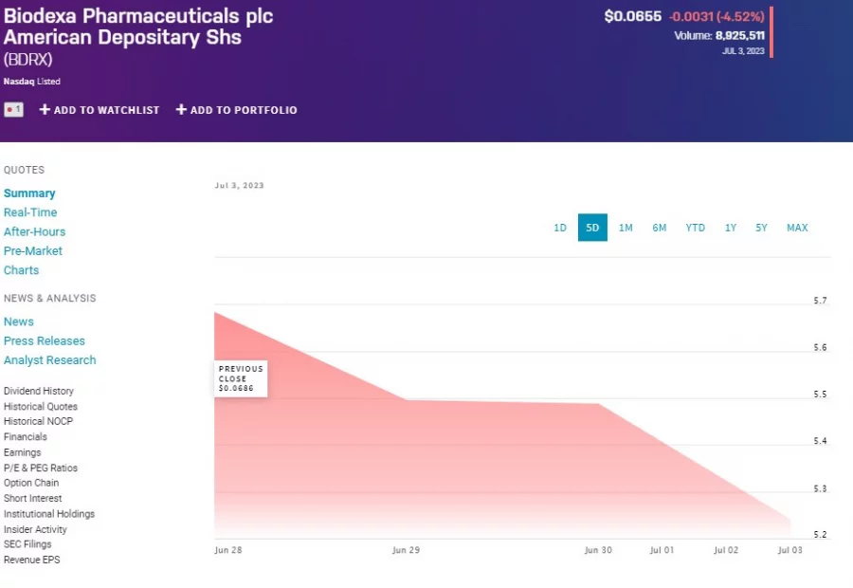Select YTD chart range
853x588 pixels.
point(696,228)
